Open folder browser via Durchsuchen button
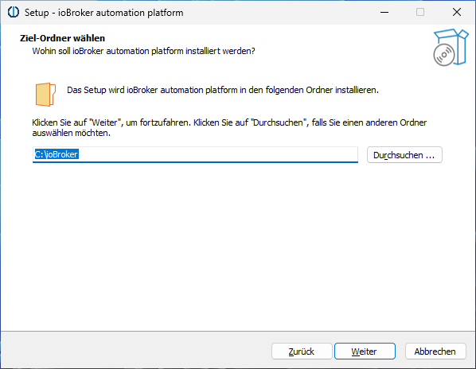476x369 pixels. [x=404, y=155]
